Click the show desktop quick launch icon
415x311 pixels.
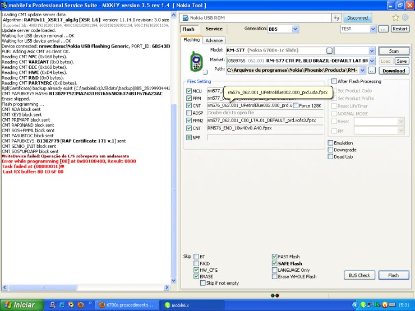53,305
